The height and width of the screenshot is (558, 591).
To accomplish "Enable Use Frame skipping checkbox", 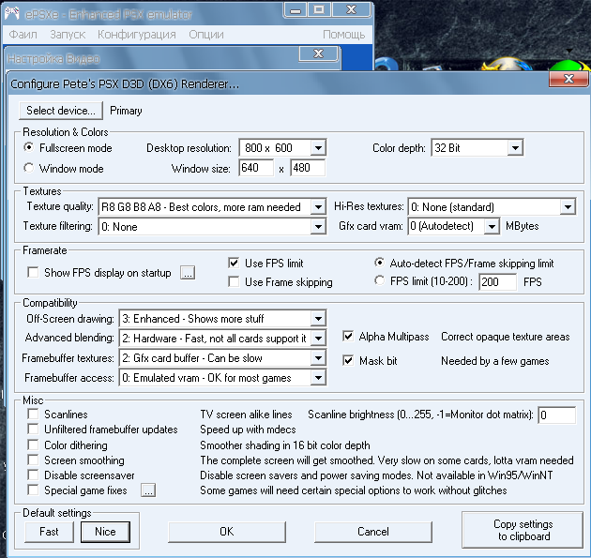I will click(234, 281).
